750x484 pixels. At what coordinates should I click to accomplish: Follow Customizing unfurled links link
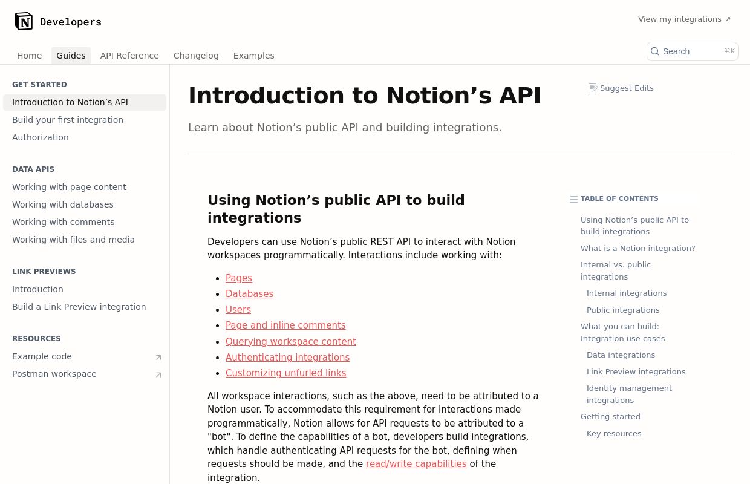coord(285,373)
